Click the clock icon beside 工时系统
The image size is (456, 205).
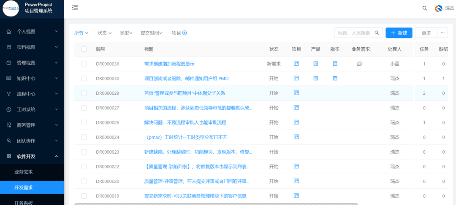tap(9, 109)
